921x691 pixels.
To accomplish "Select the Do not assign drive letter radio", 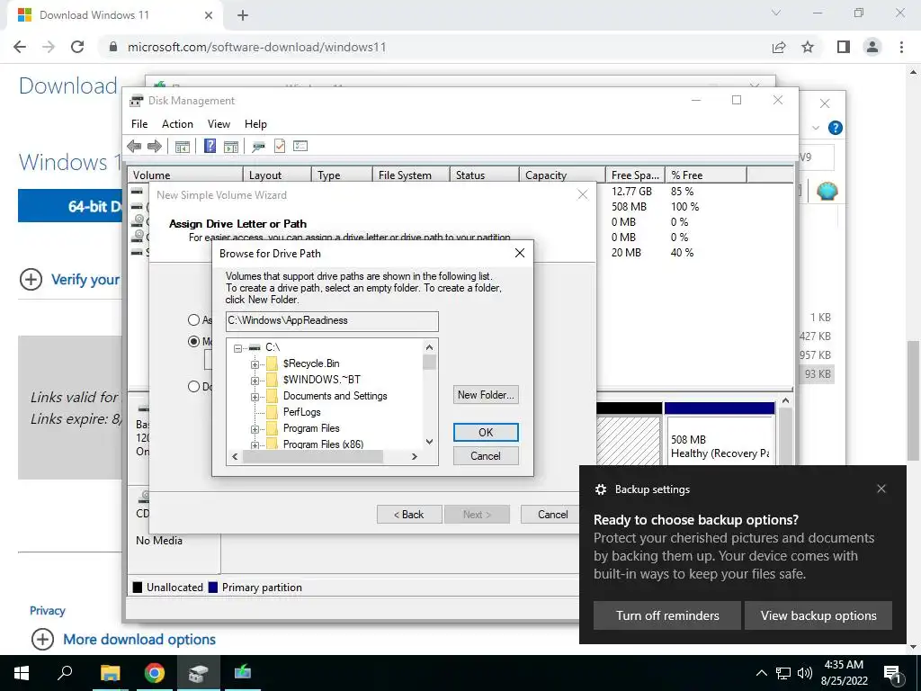I will [x=194, y=387].
